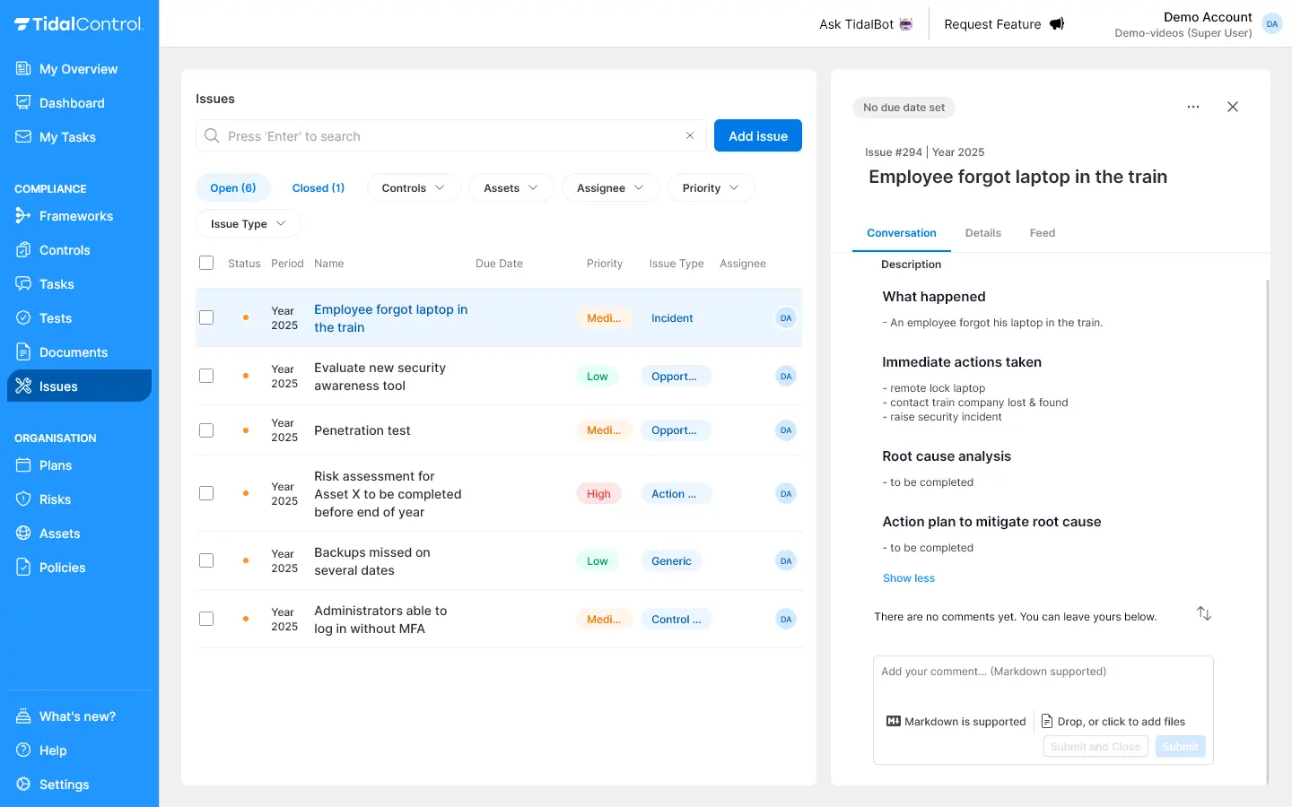Open Settings gear icon in sidebar
1292x807 pixels.
point(23,785)
